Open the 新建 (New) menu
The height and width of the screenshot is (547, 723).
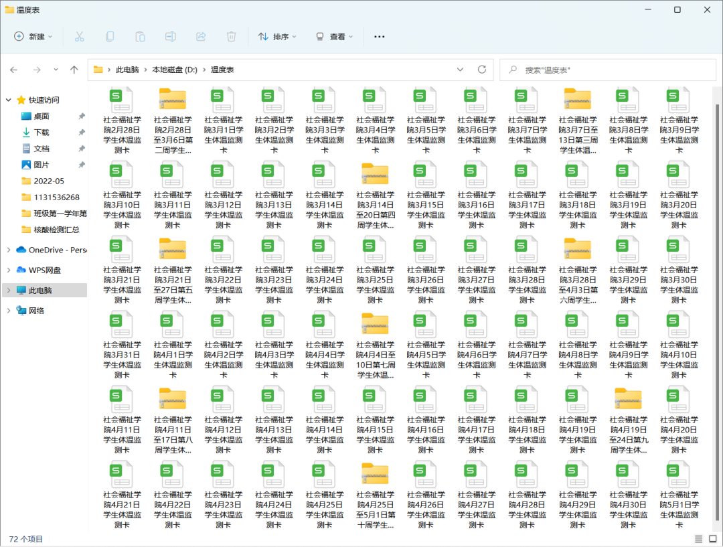pyautogui.click(x=33, y=36)
